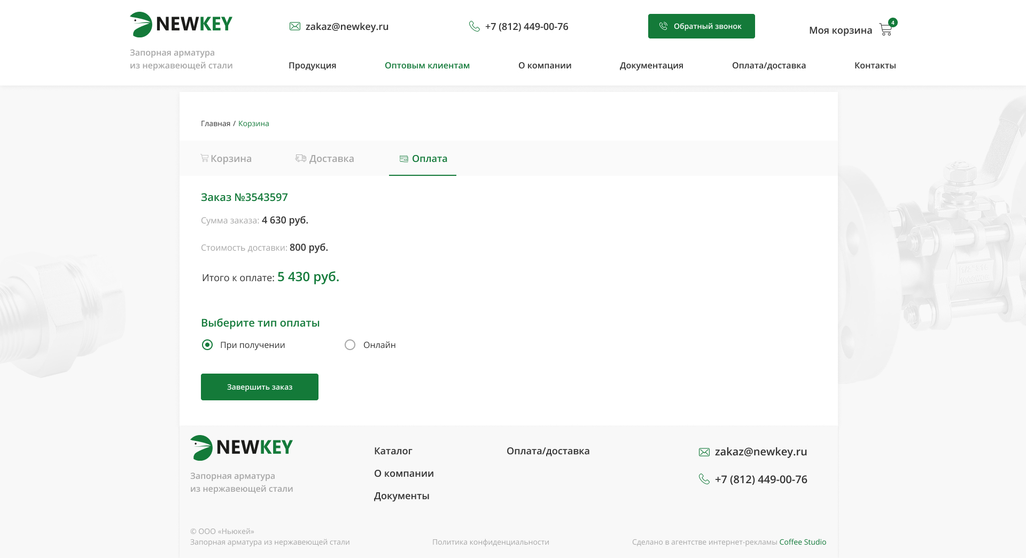The height and width of the screenshot is (558, 1026).
Task: Click the footer email zakaz@newkey.ru
Action: (761, 452)
